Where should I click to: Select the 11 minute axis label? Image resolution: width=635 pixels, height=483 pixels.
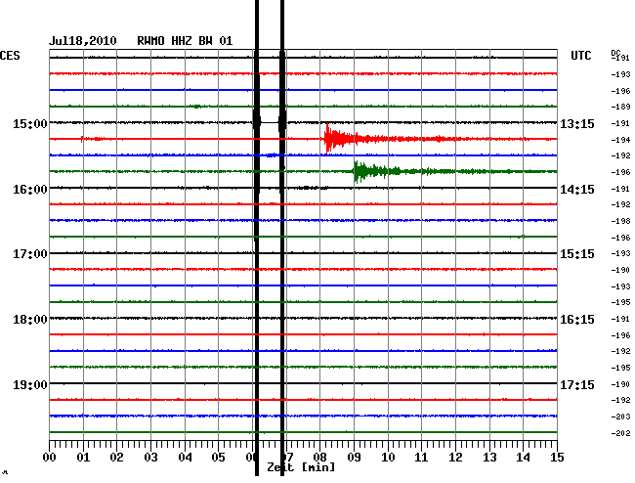point(422,458)
